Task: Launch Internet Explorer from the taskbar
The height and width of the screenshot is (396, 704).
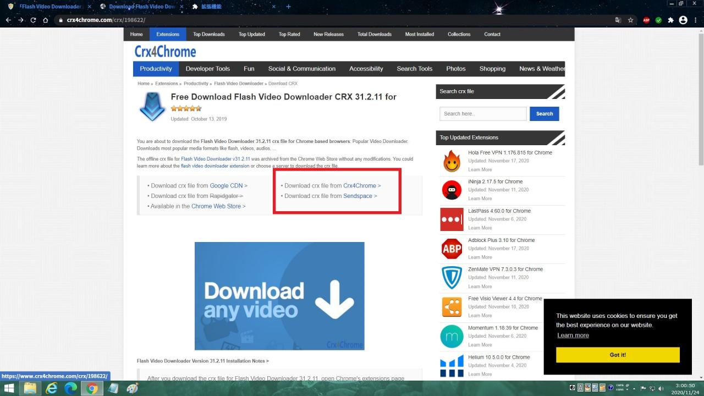Action: 51,388
